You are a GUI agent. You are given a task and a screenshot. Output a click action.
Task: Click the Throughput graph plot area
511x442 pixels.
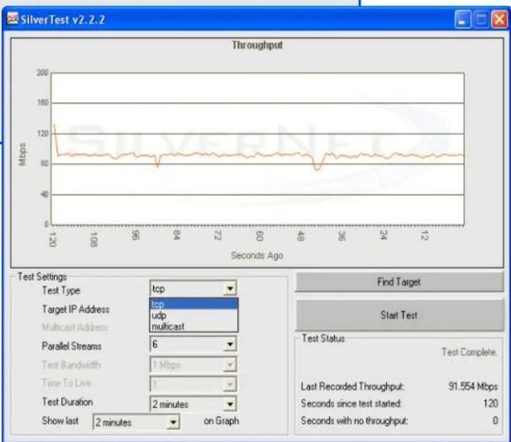pyautogui.click(x=258, y=149)
